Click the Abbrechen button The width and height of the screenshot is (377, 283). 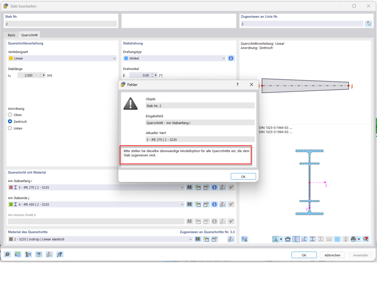(332, 255)
